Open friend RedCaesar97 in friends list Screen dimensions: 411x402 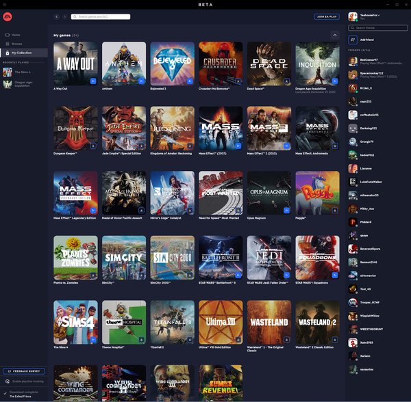378,62
